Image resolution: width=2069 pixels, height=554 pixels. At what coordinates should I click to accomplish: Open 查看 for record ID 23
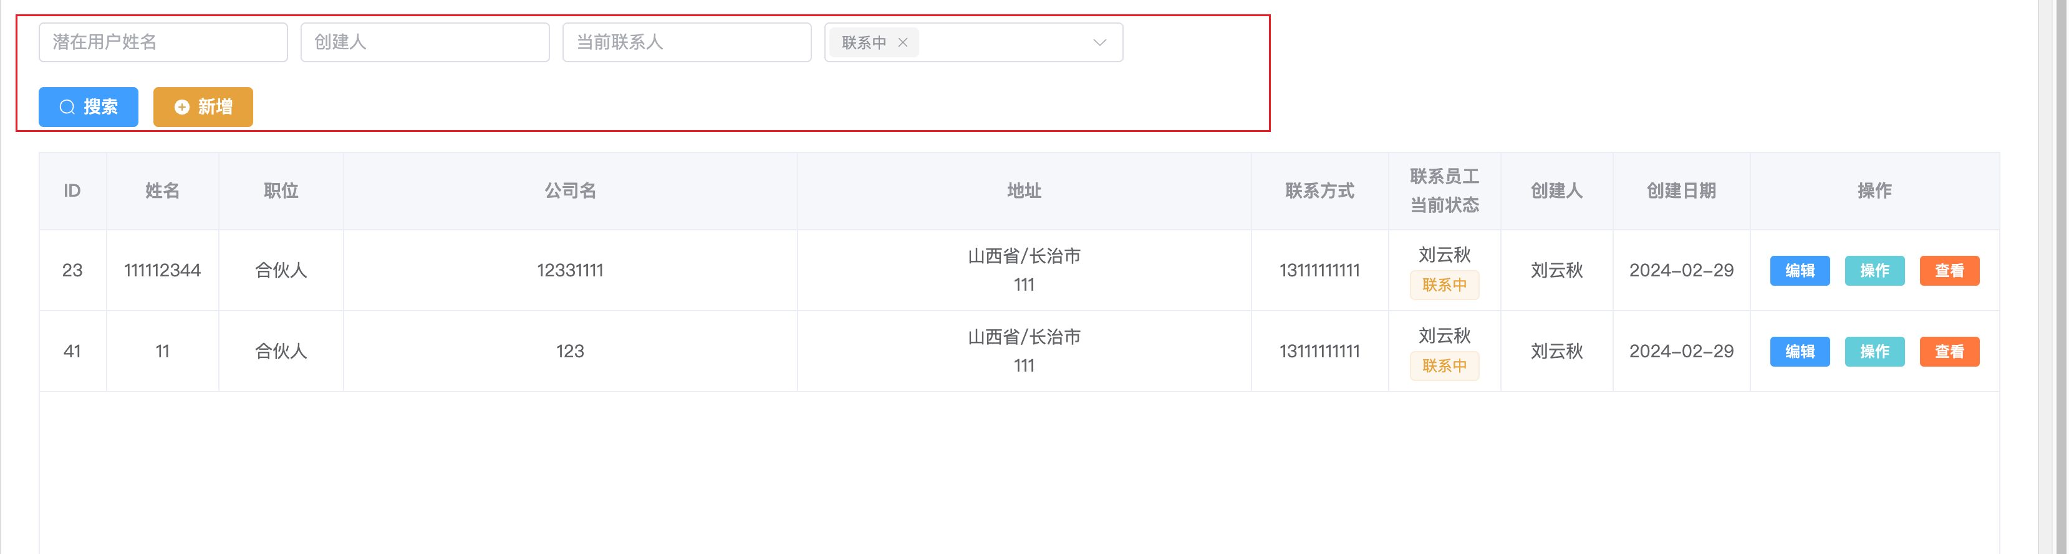(1949, 271)
